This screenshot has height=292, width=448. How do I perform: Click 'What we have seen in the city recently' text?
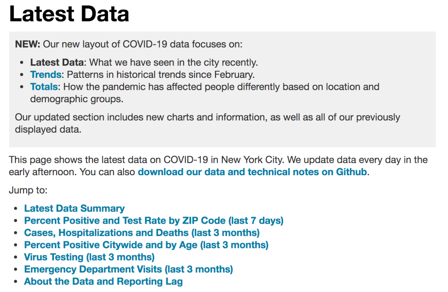click(173, 63)
